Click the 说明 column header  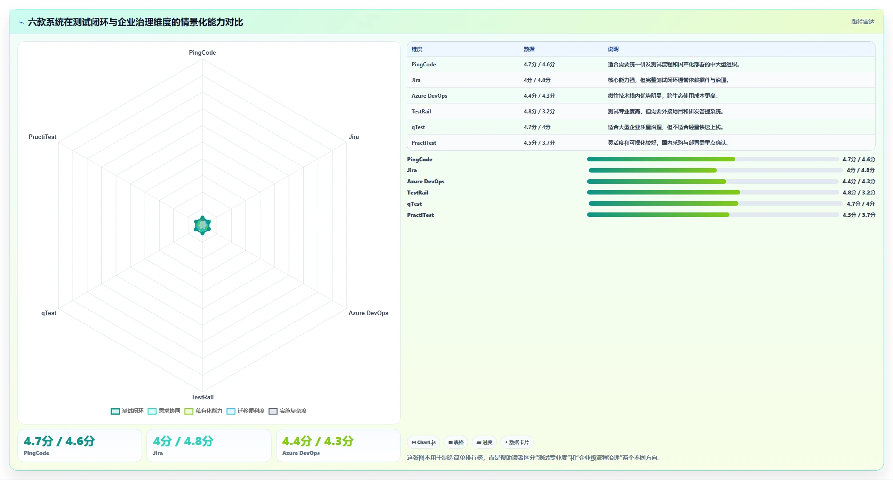coord(613,49)
